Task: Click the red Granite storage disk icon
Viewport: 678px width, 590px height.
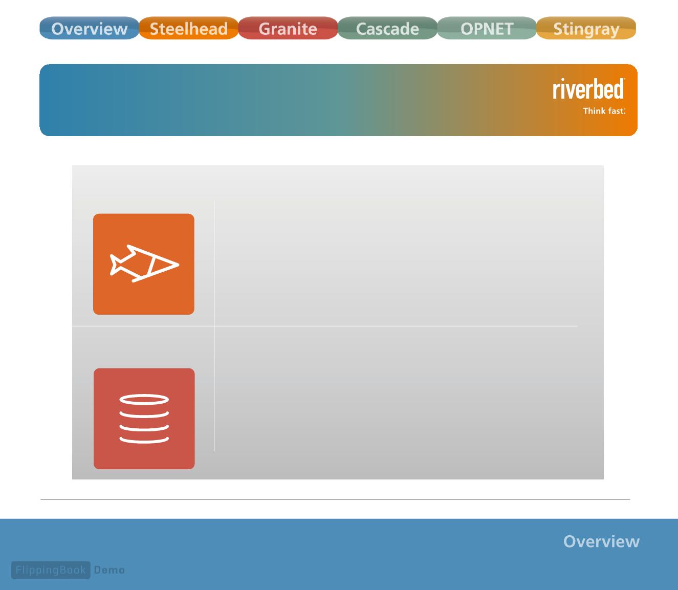Action: (x=144, y=419)
